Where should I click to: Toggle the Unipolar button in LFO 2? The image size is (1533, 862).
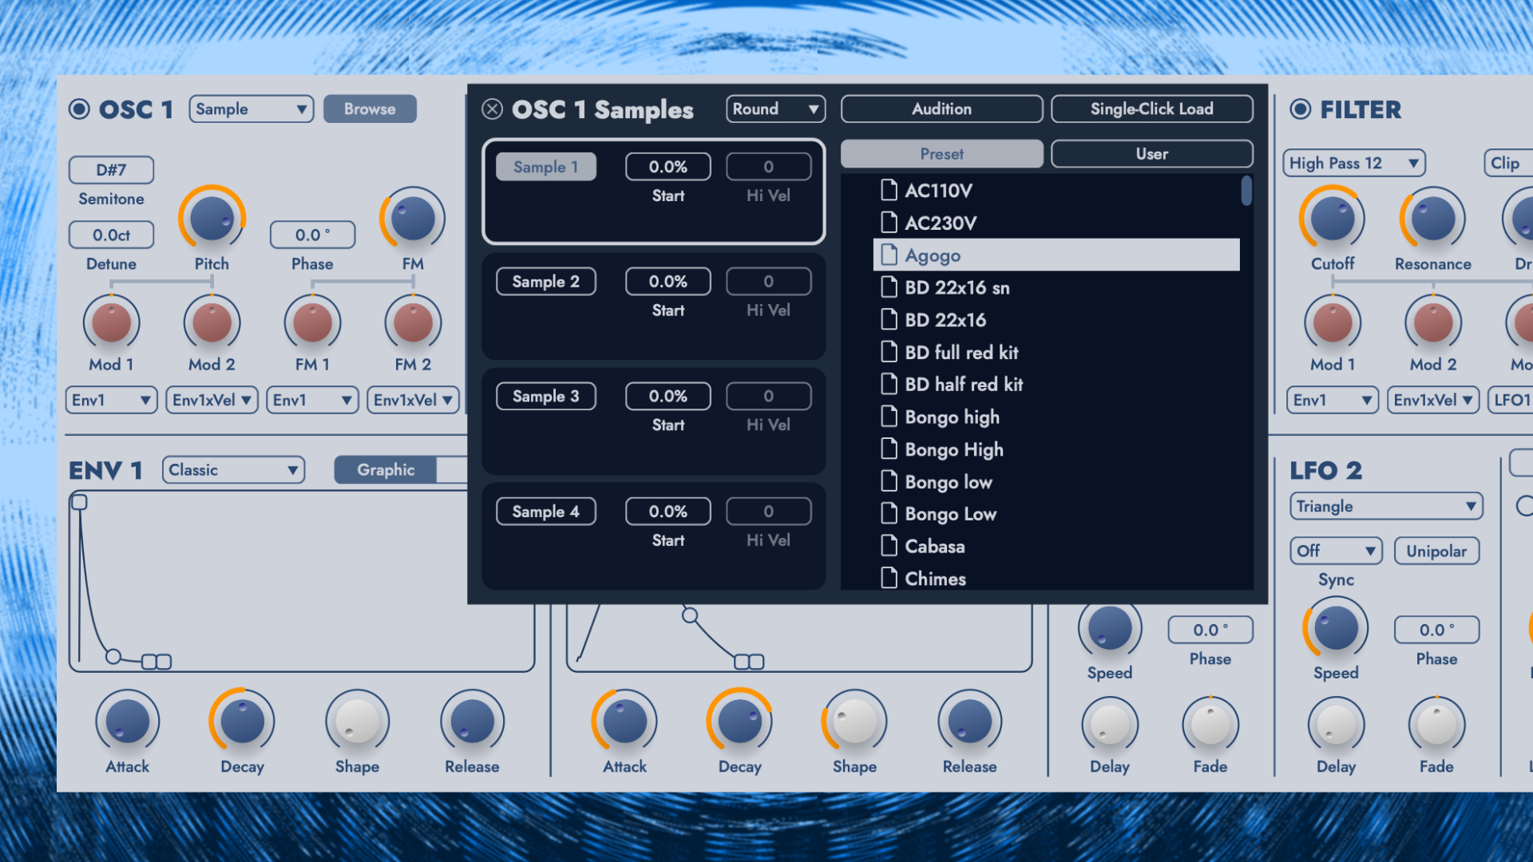click(x=1436, y=551)
